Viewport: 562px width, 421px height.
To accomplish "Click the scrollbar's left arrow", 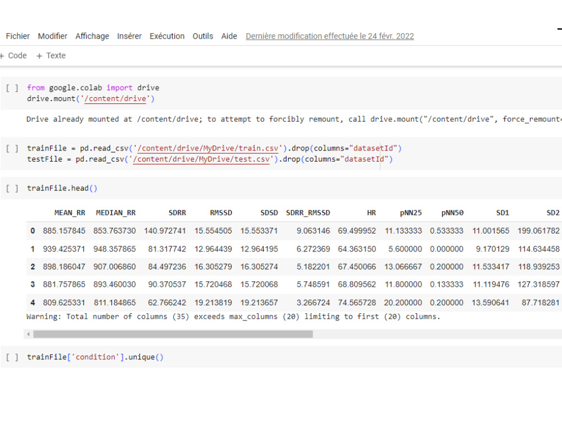I will 28,335.
